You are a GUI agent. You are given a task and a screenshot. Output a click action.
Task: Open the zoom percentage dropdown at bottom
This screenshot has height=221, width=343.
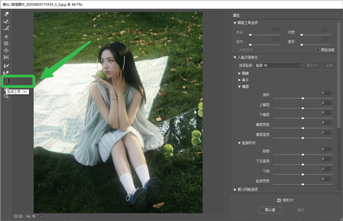click(41, 216)
